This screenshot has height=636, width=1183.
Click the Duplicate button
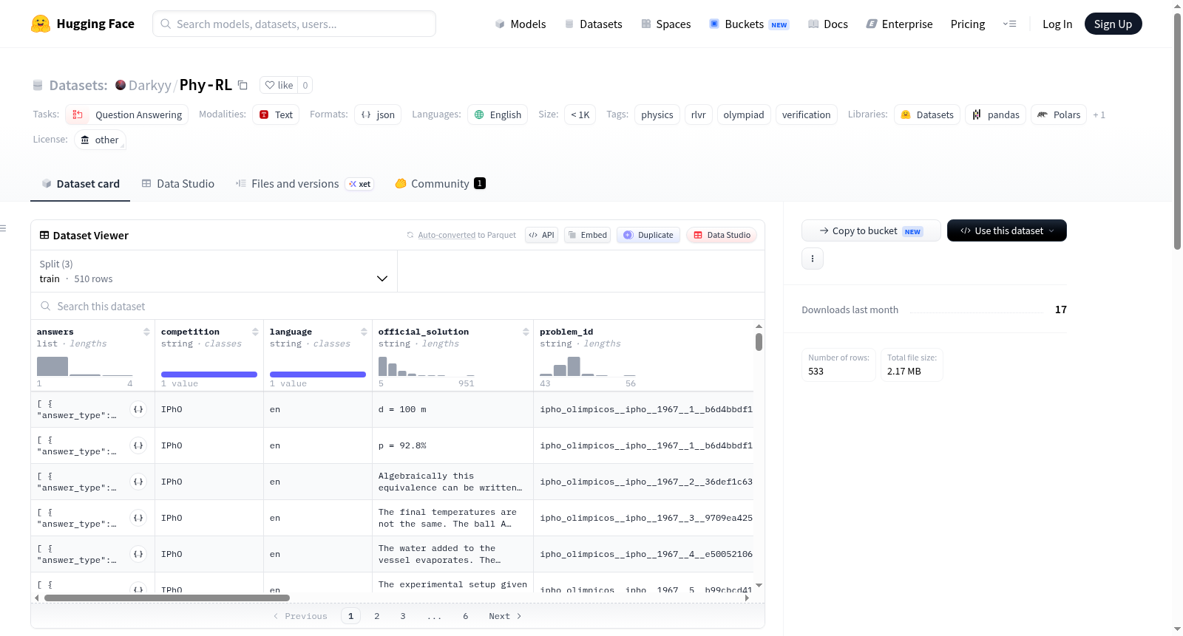pyautogui.click(x=648, y=235)
